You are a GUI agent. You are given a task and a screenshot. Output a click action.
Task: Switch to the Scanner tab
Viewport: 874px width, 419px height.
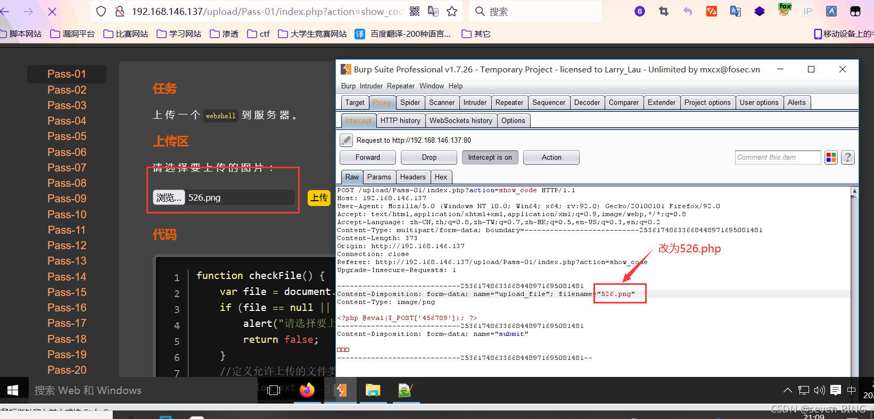coord(442,102)
